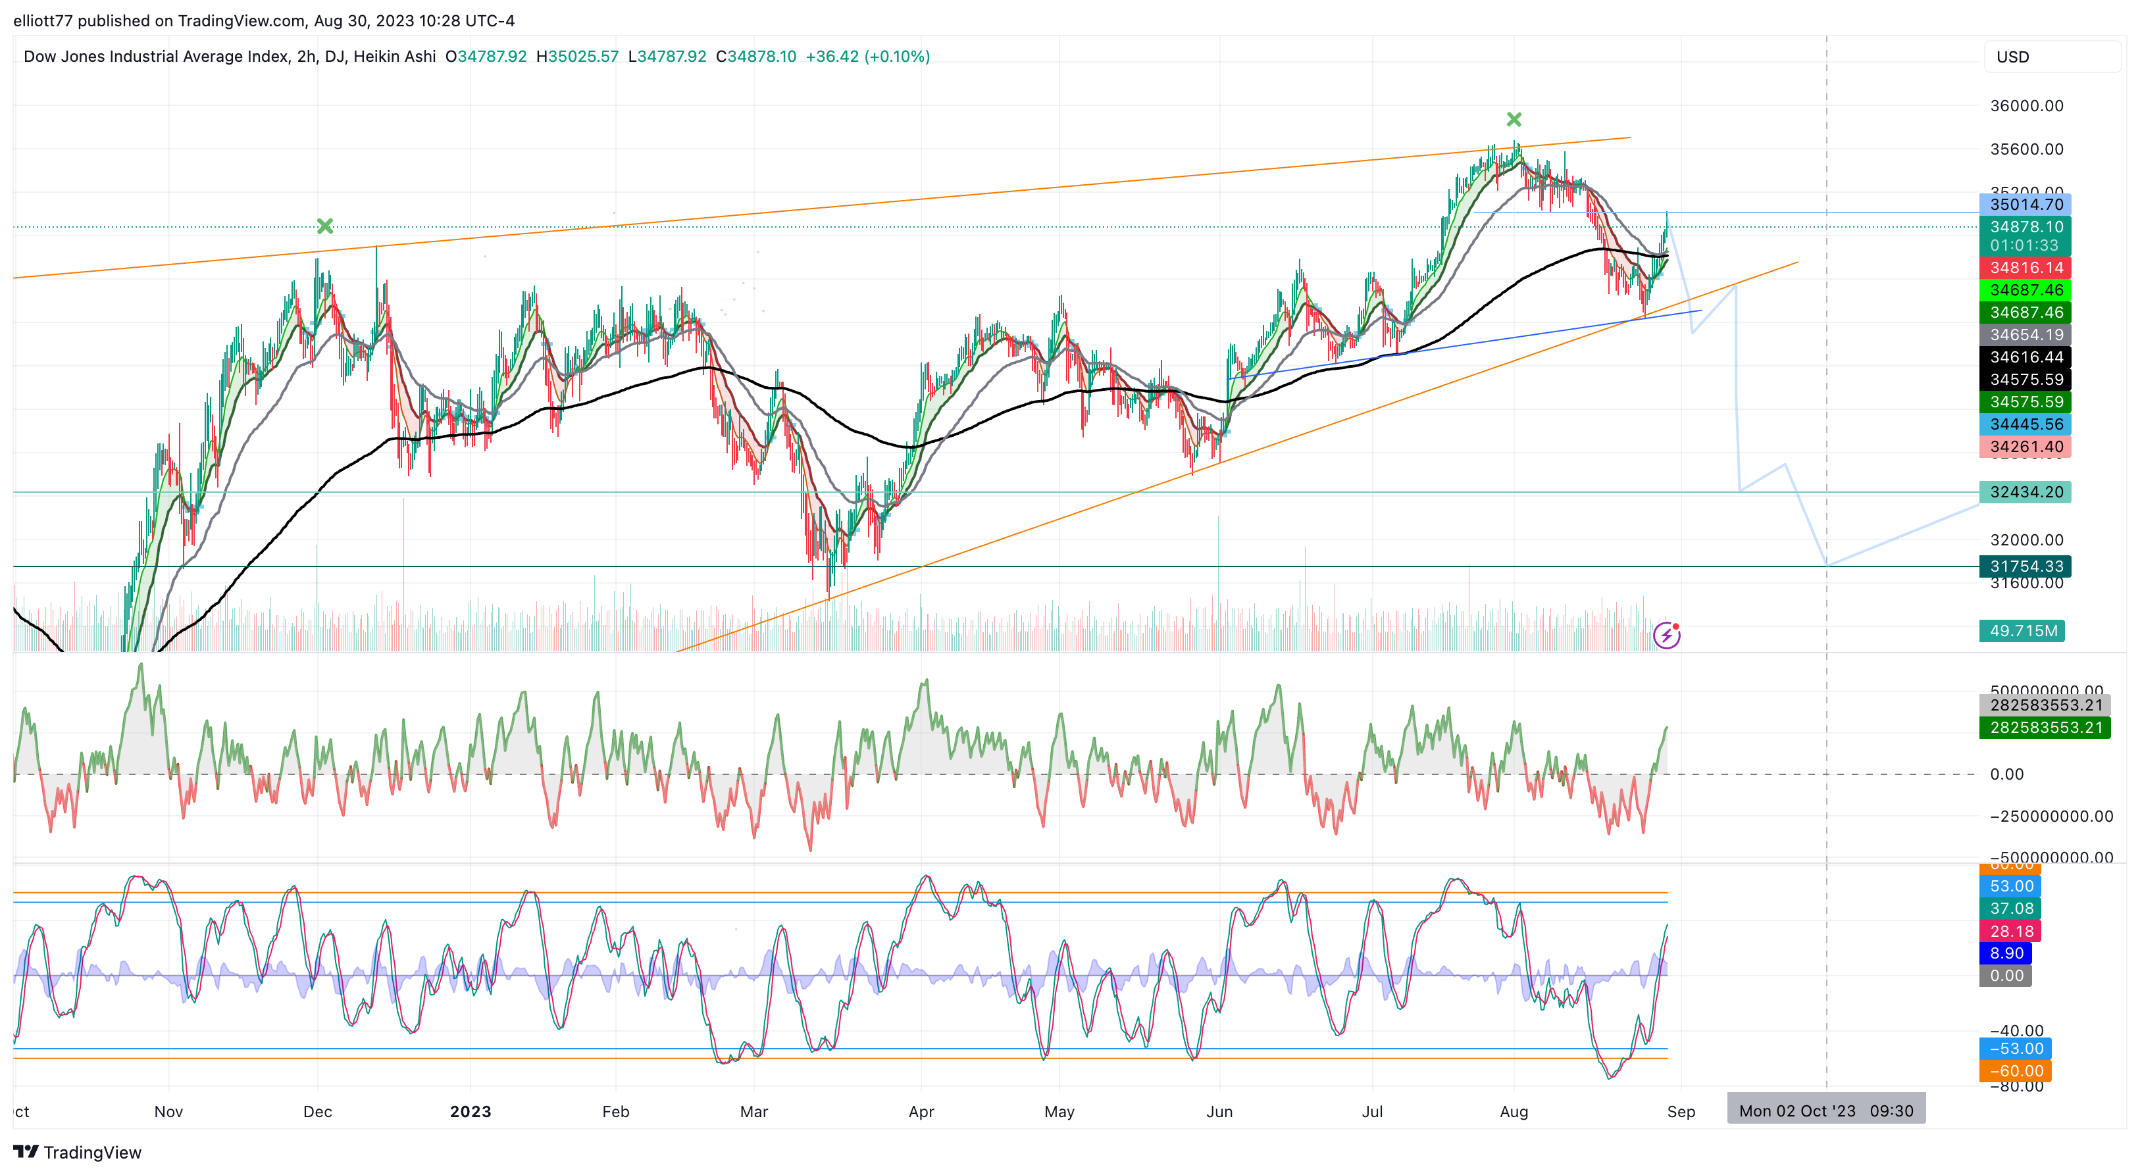The image size is (2140, 1175).
Task: Click the Mon 02 Oct '23 date label
Action: pyautogui.click(x=1826, y=1111)
